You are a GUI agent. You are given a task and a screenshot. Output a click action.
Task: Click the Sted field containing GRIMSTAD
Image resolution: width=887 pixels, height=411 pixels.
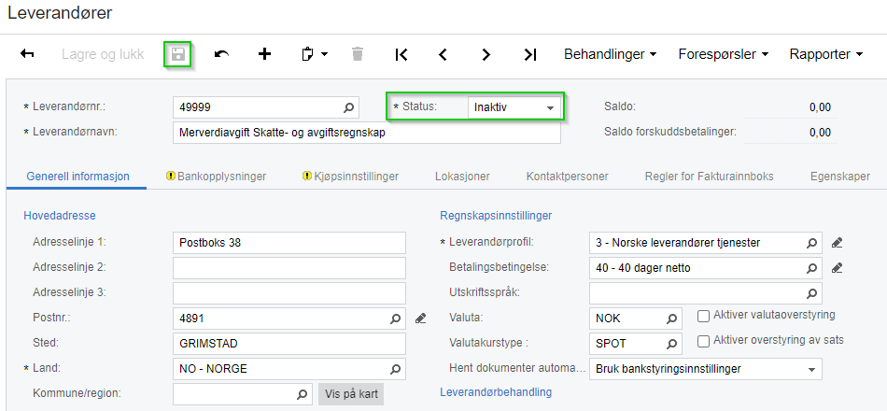pos(289,344)
